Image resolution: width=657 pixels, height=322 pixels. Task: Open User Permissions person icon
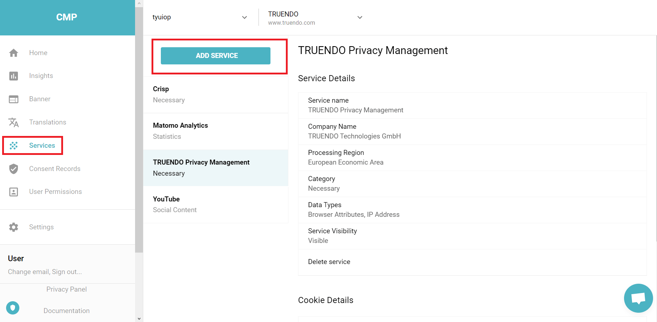[14, 192]
